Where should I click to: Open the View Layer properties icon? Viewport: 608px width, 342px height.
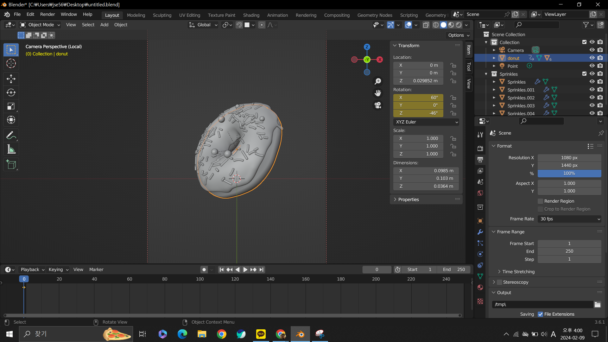tap(480, 171)
